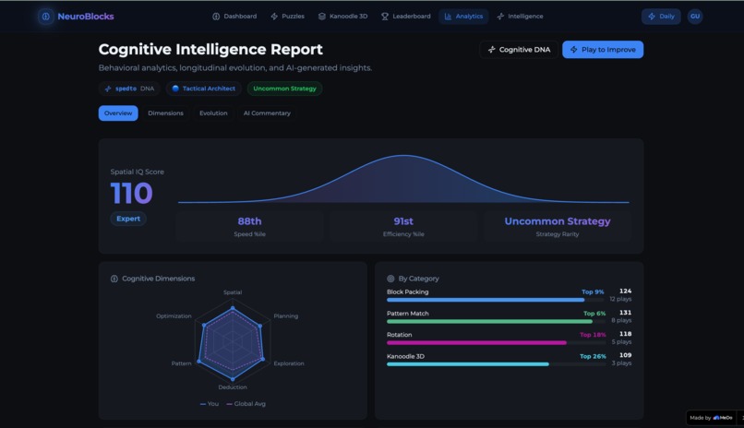The image size is (744, 428).
Task: Click the Top 18% label
Action: click(x=593, y=335)
